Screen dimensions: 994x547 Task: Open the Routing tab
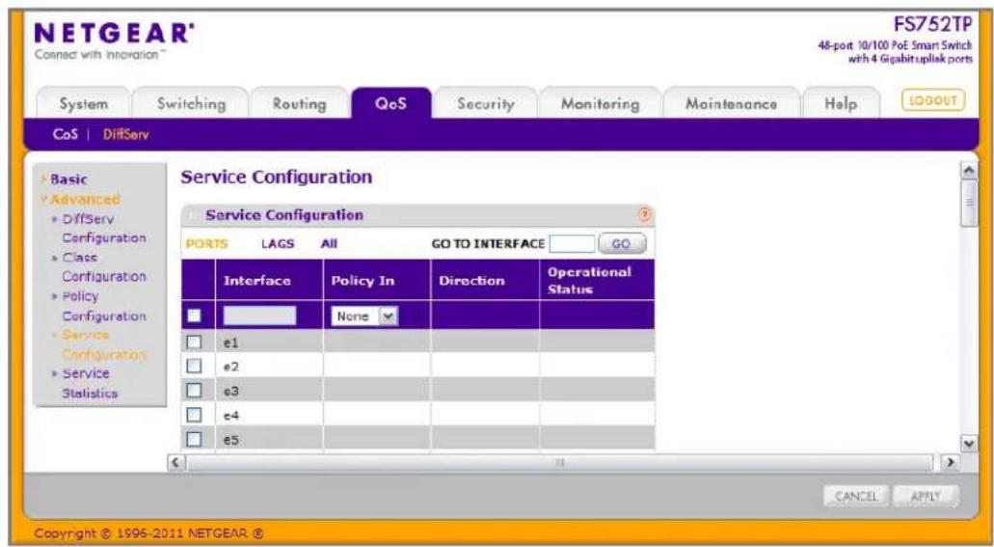click(x=299, y=104)
